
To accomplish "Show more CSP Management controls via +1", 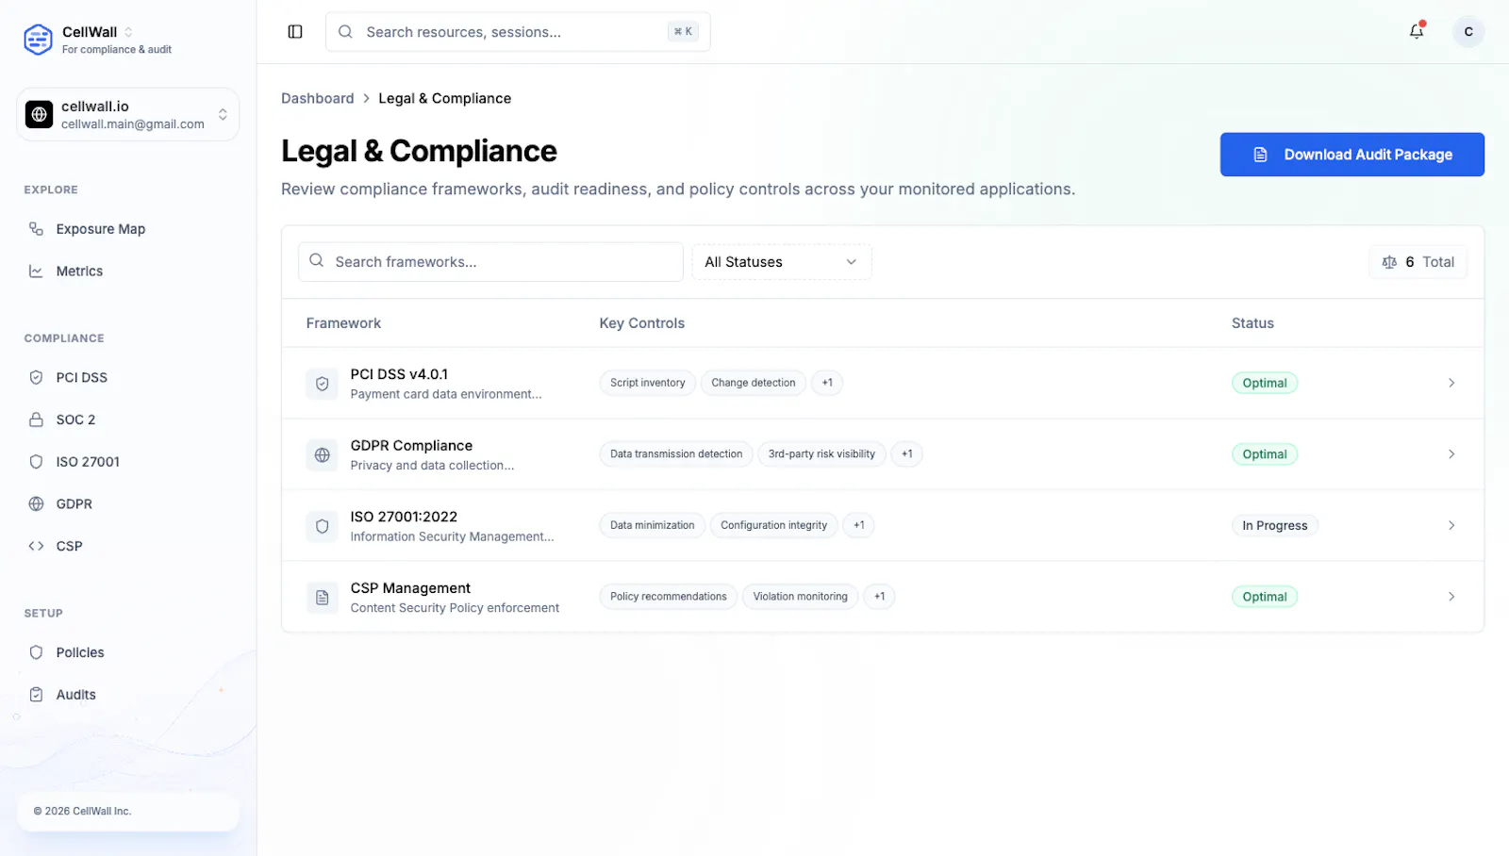I will pos(879,597).
